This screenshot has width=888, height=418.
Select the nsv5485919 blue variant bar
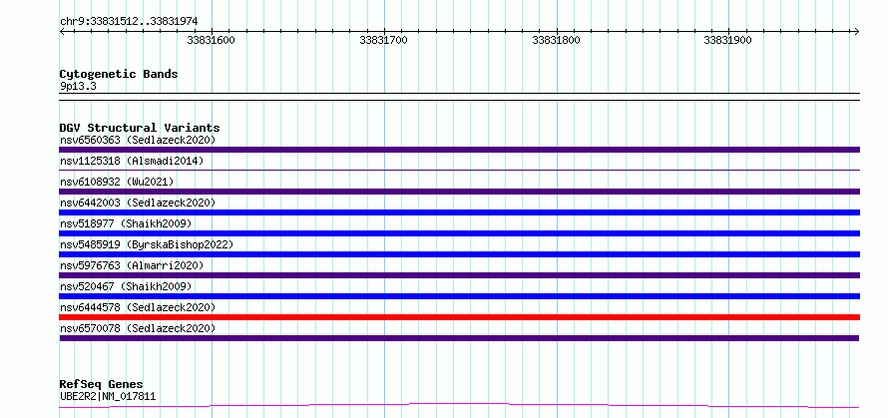[459, 254]
